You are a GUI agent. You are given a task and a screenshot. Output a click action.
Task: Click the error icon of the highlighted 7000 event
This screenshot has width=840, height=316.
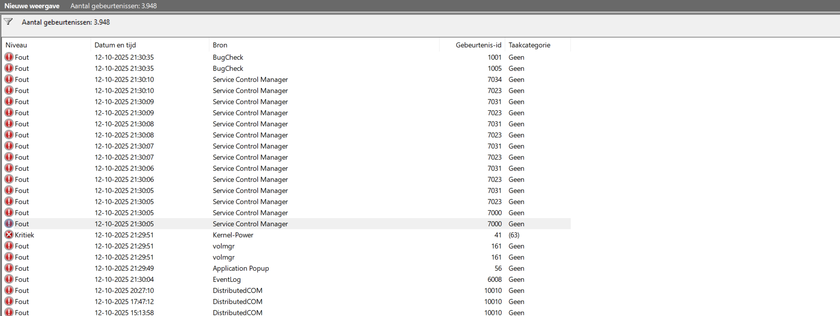click(x=9, y=224)
